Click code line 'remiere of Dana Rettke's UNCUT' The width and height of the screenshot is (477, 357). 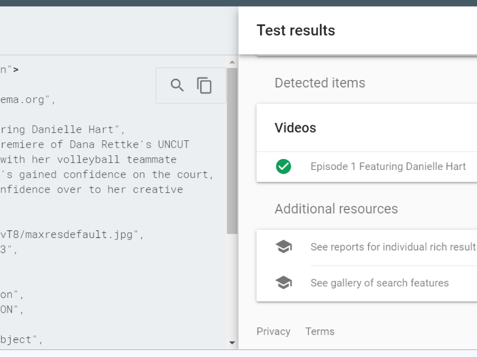[x=94, y=145]
